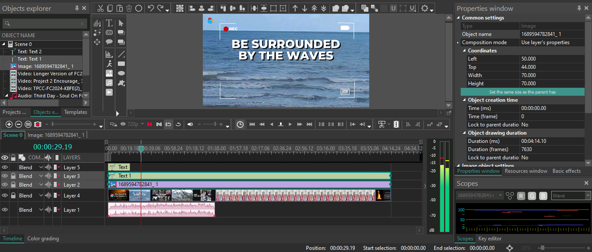Hide Layer 5 using its eye icon

[x=5, y=168]
